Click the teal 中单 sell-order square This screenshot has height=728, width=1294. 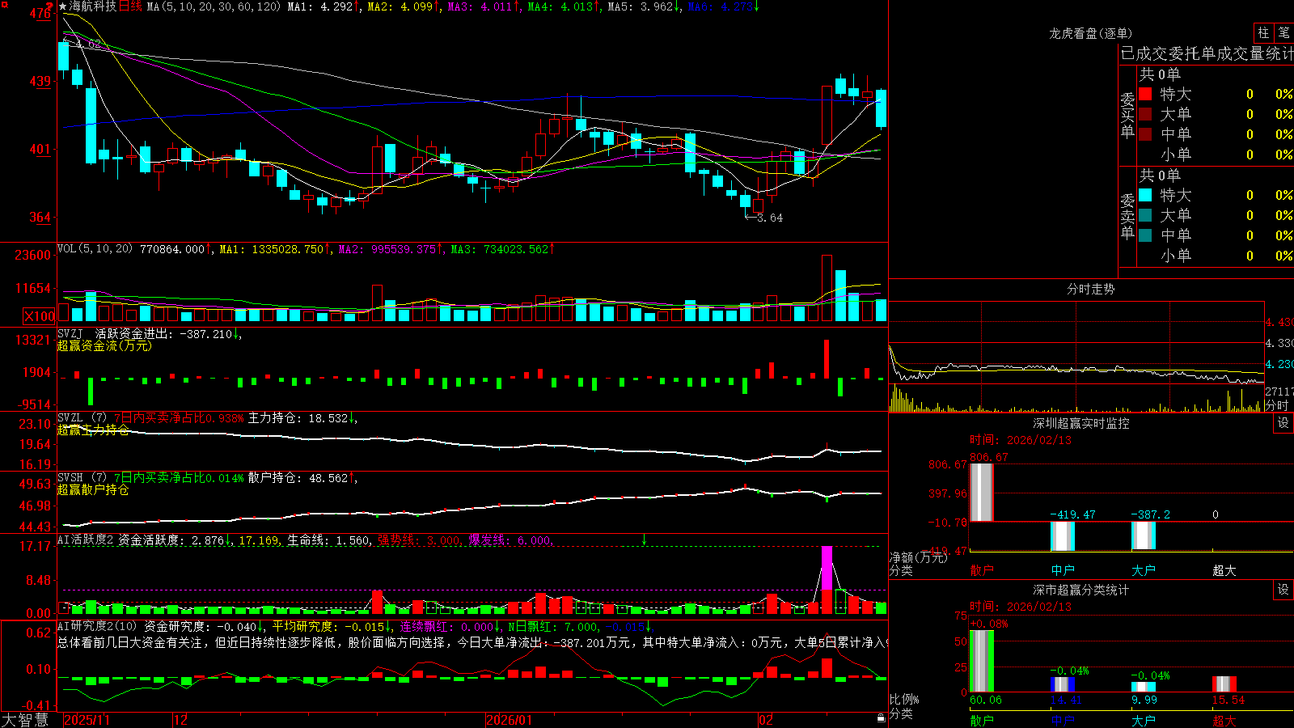[x=1145, y=235]
